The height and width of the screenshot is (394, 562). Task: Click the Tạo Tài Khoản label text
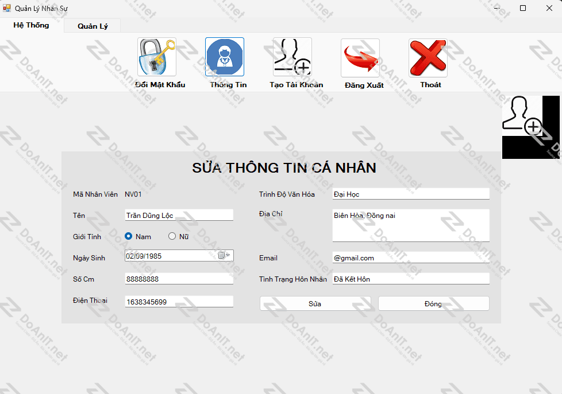click(x=297, y=85)
